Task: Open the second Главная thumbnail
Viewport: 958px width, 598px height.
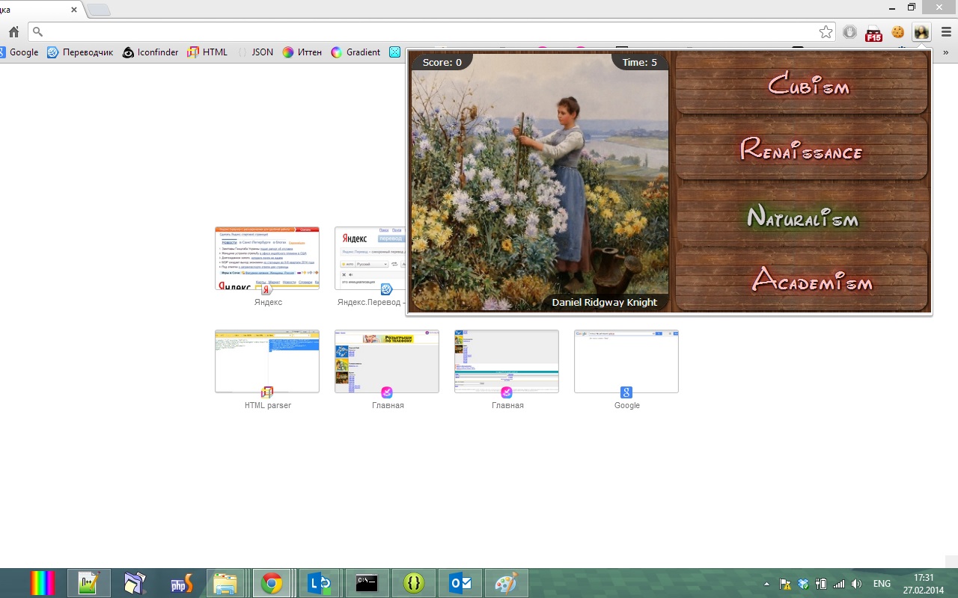Action: point(507,362)
